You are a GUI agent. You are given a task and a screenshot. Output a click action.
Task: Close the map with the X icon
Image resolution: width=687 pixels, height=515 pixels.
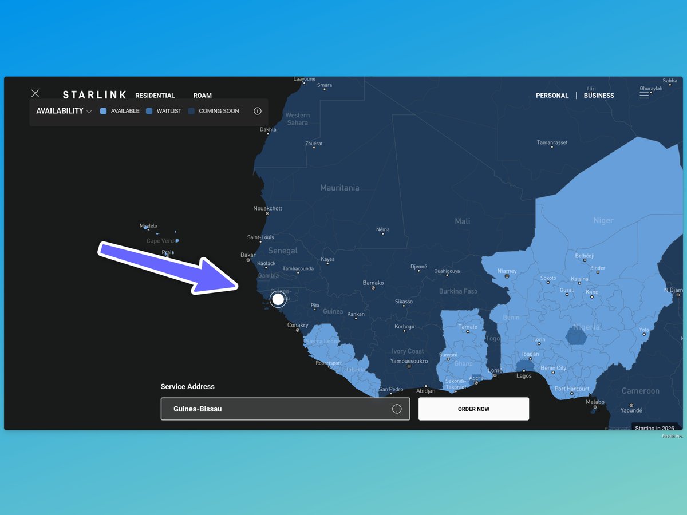pos(35,93)
